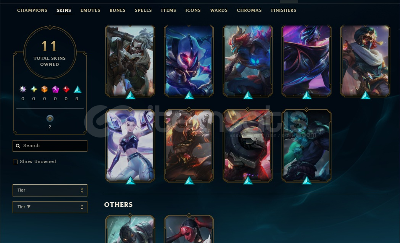Select the red-skinned woman skin under Others
The width and height of the screenshot is (400, 243).
coord(189,229)
